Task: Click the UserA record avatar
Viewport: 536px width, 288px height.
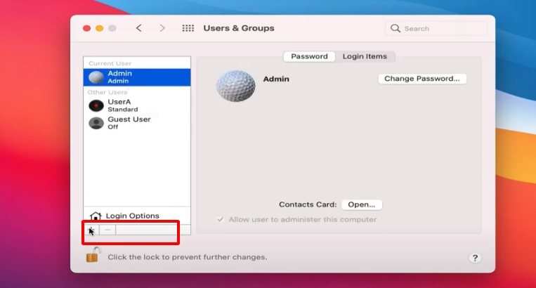Action: (96, 105)
